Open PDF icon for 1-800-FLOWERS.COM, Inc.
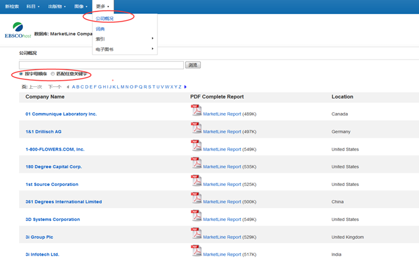This screenshot has height=259, width=419. pos(196,145)
